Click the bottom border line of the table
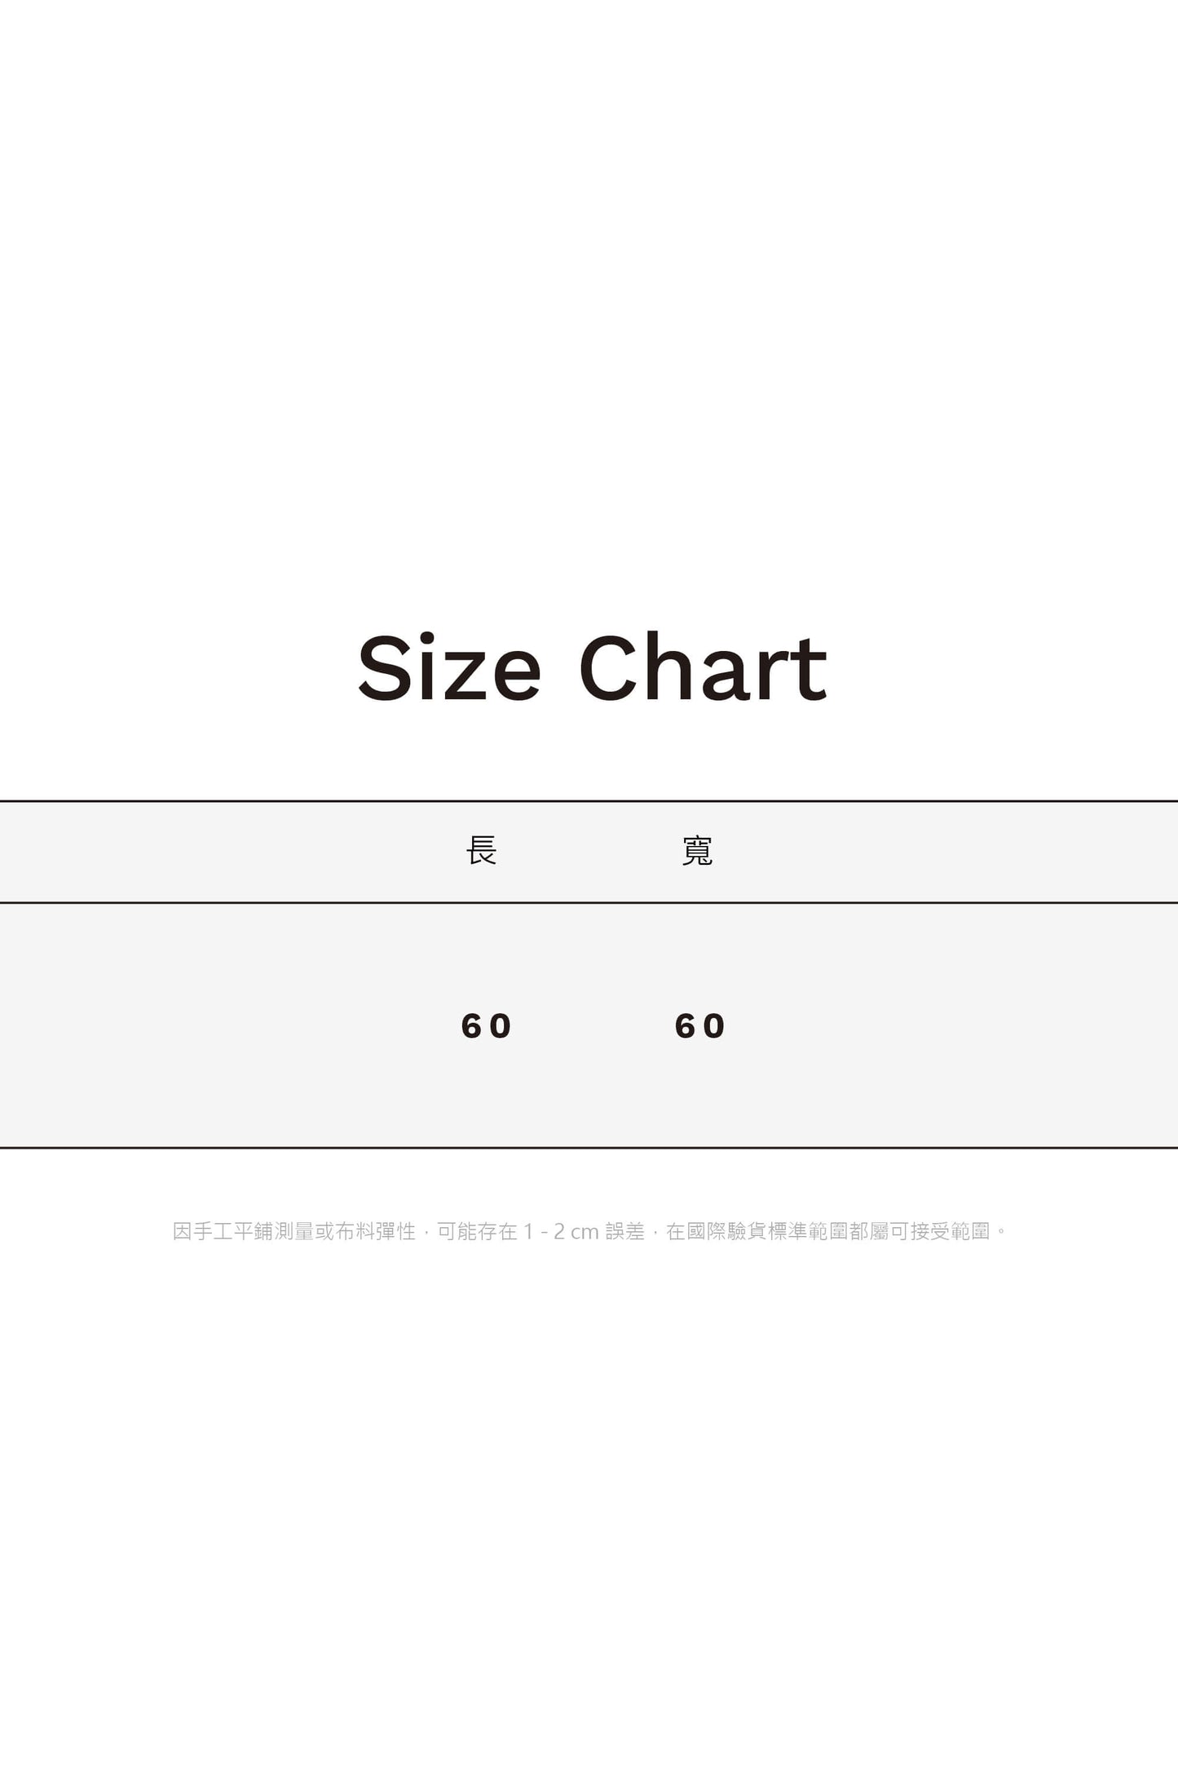 pos(589,1147)
